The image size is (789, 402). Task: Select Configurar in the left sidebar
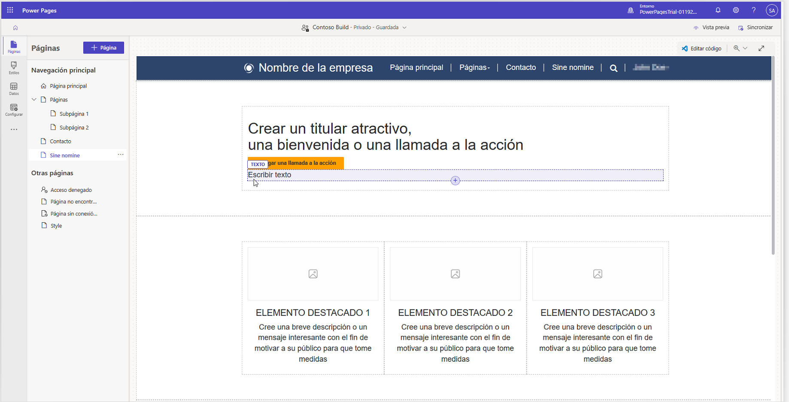tap(14, 109)
